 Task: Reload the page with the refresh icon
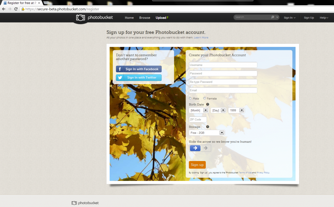[x=16, y=9]
